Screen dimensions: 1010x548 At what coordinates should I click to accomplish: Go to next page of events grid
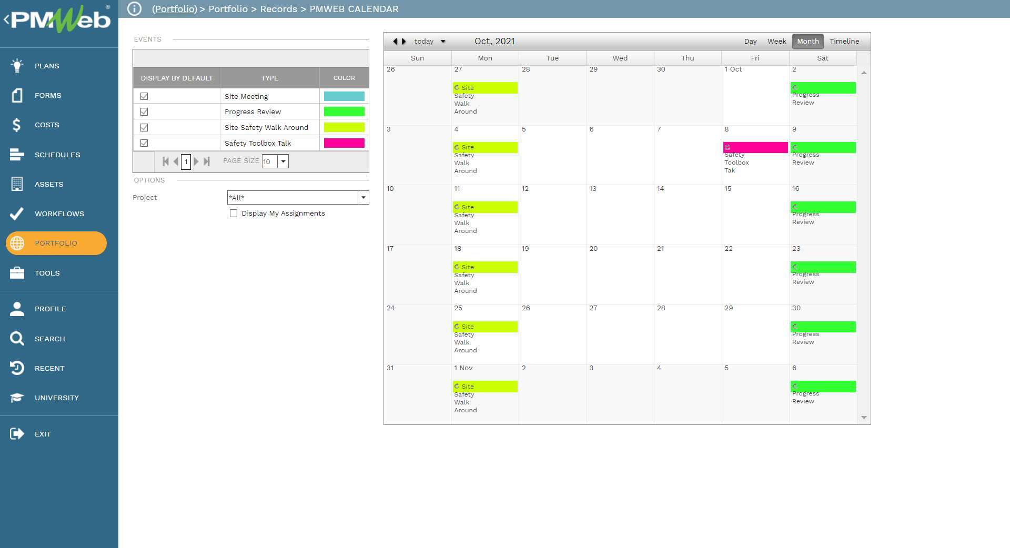tap(196, 161)
